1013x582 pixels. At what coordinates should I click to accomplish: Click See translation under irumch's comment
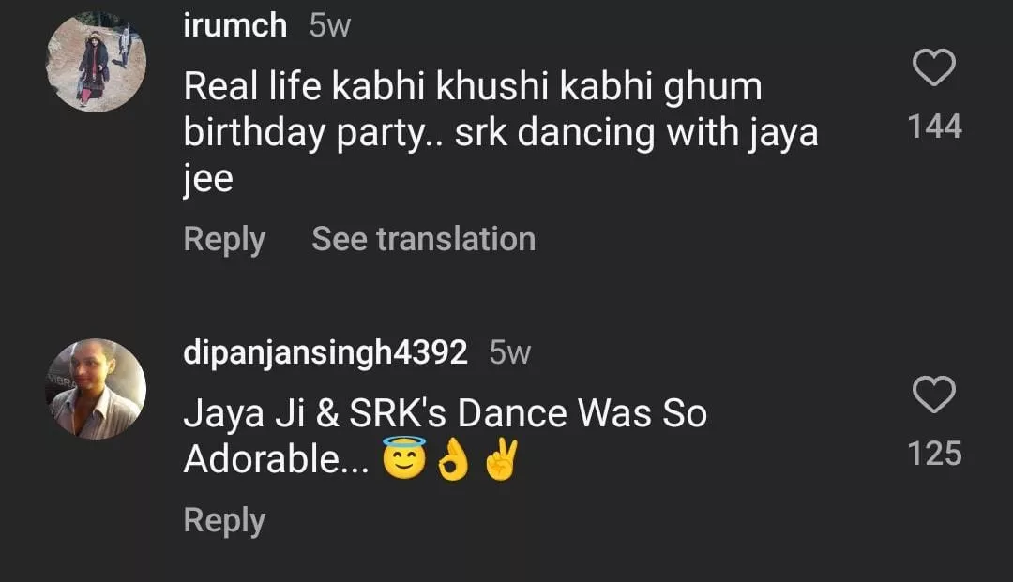(423, 239)
